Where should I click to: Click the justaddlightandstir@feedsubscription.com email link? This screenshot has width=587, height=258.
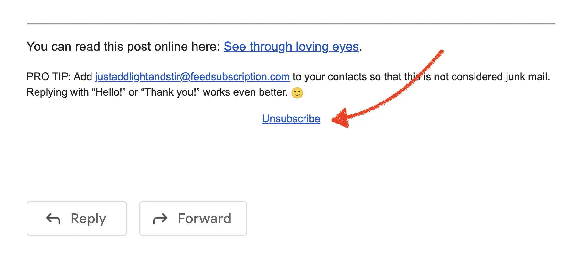click(x=192, y=77)
